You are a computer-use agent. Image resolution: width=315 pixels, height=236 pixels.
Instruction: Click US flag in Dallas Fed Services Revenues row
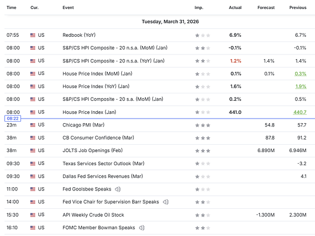click(34, 176)
